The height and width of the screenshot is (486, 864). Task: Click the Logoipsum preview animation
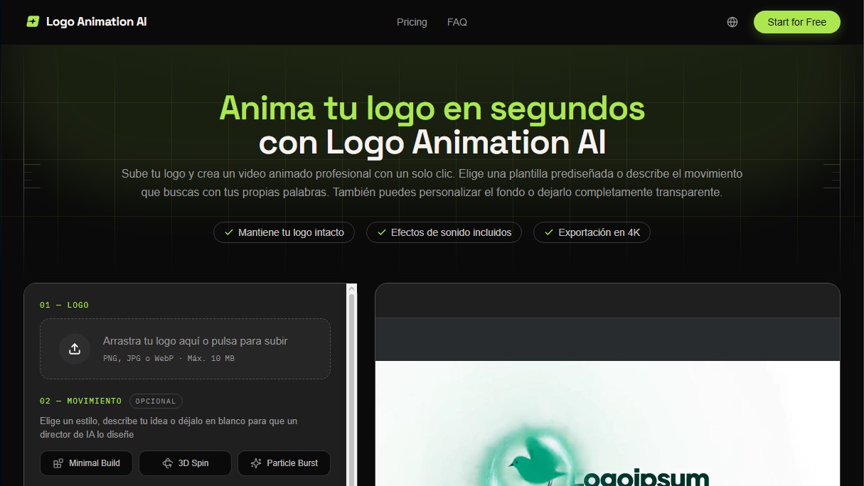tap(607, 423)
